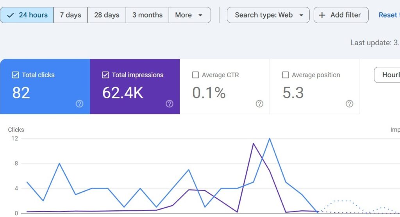Open the help icon on Total impressions card
This screenshot has width=400, height=217.
click(169, 104)
